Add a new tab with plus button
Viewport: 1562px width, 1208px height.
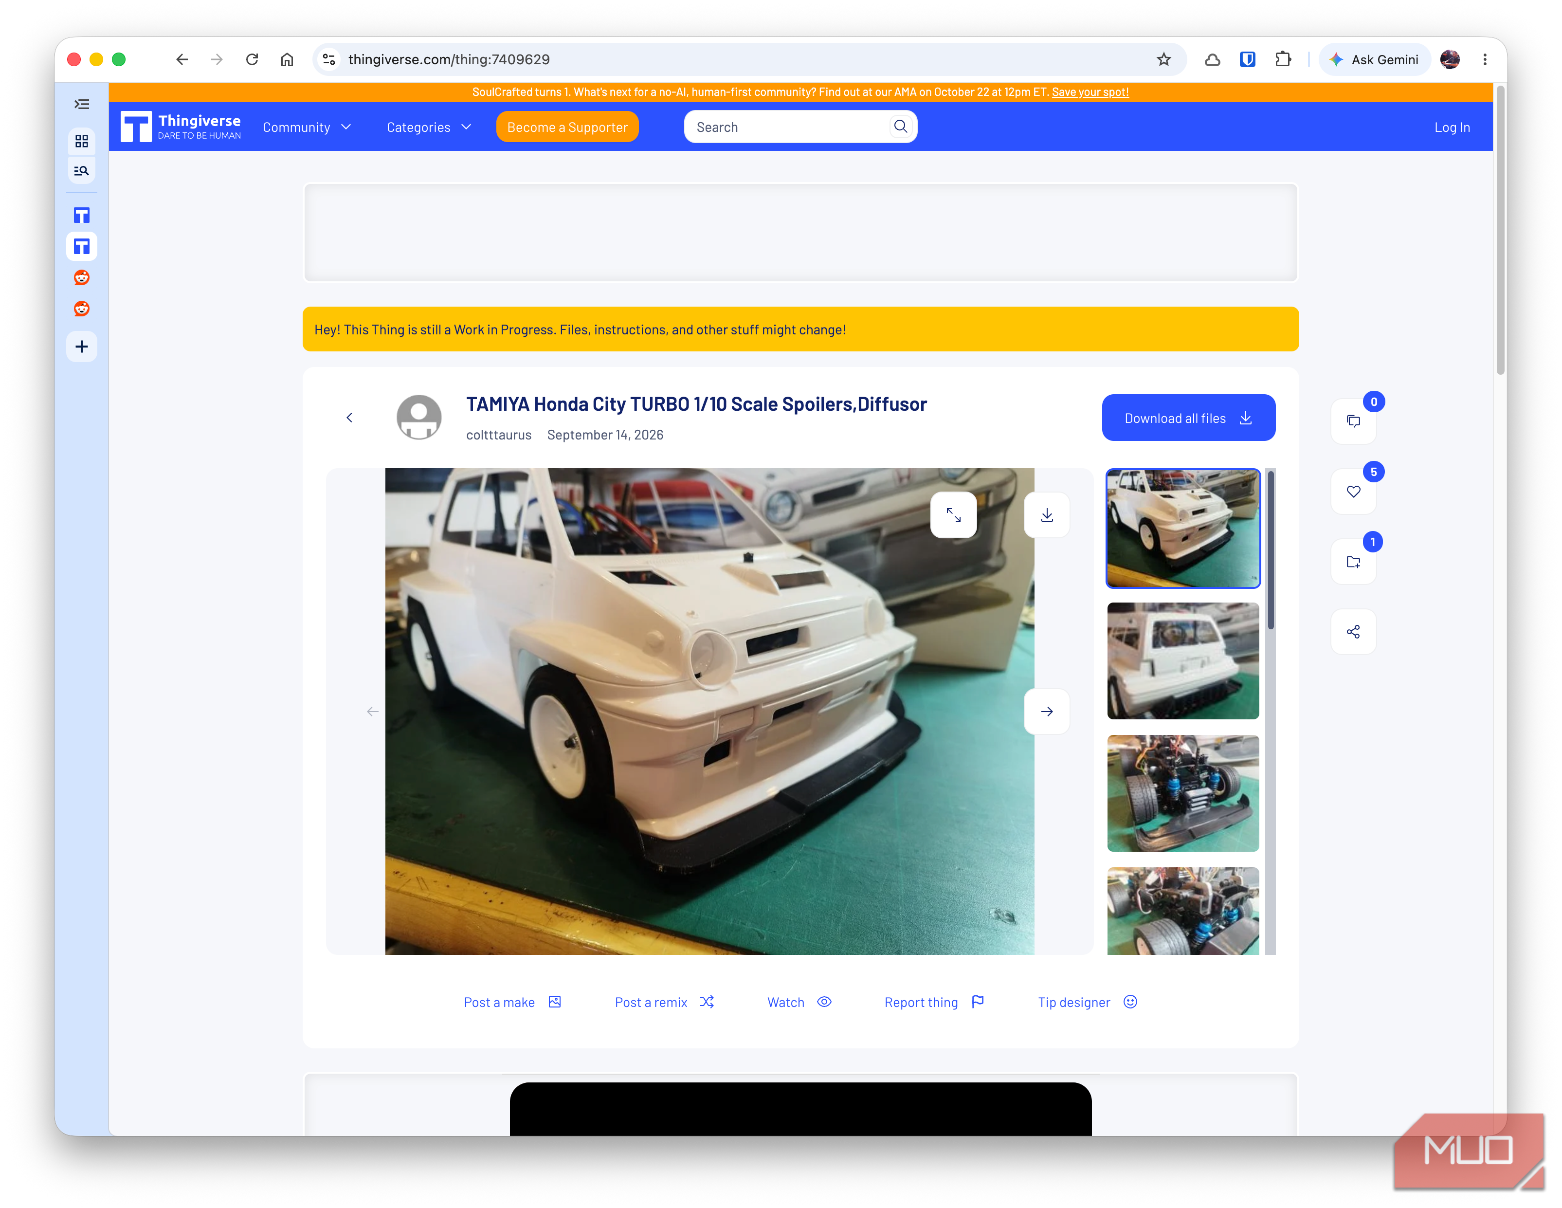pos(82,347)
